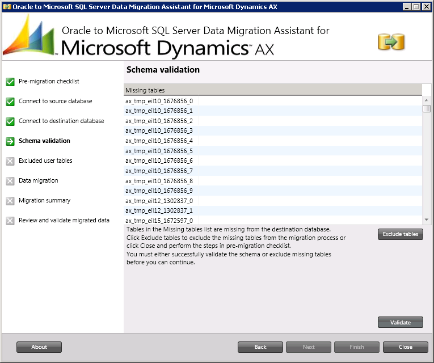Open the Review and validate migrated data step
Viewport: 434px width, 363px height.
click(64, 220)
